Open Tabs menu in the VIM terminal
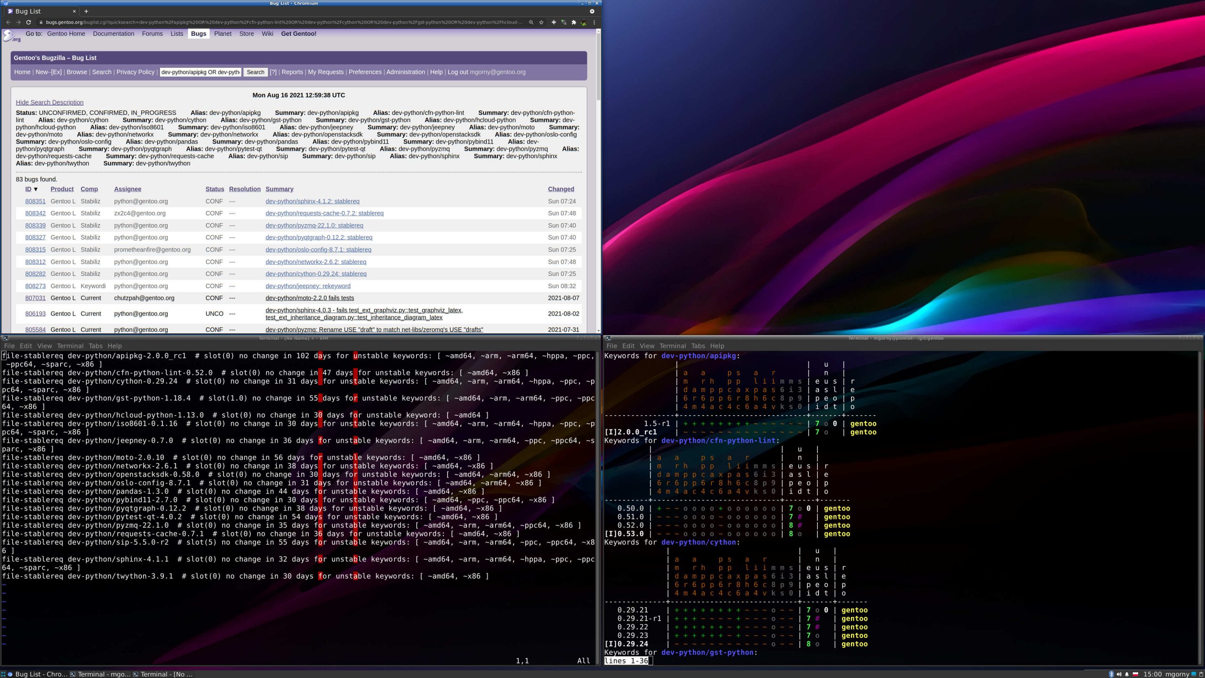1205x678 pixels. (95, 346)
